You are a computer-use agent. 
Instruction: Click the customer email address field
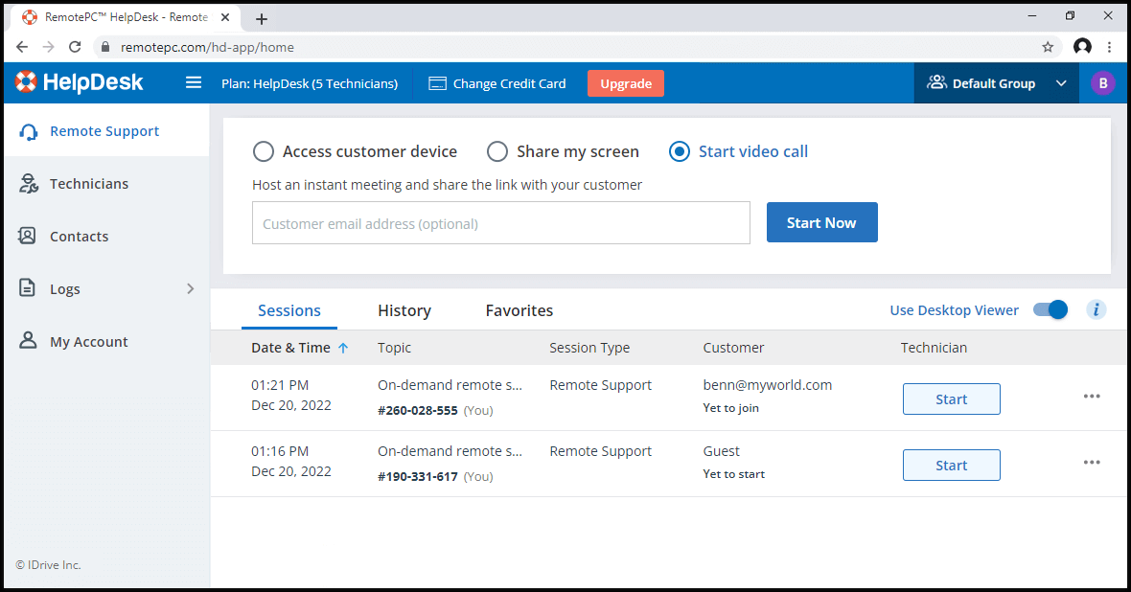(500, 223)
